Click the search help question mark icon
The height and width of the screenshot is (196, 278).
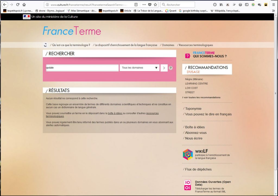pos(170,68)
